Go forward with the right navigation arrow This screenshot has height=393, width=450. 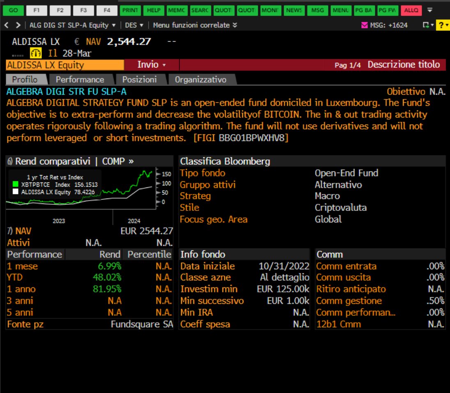point(18,25)
